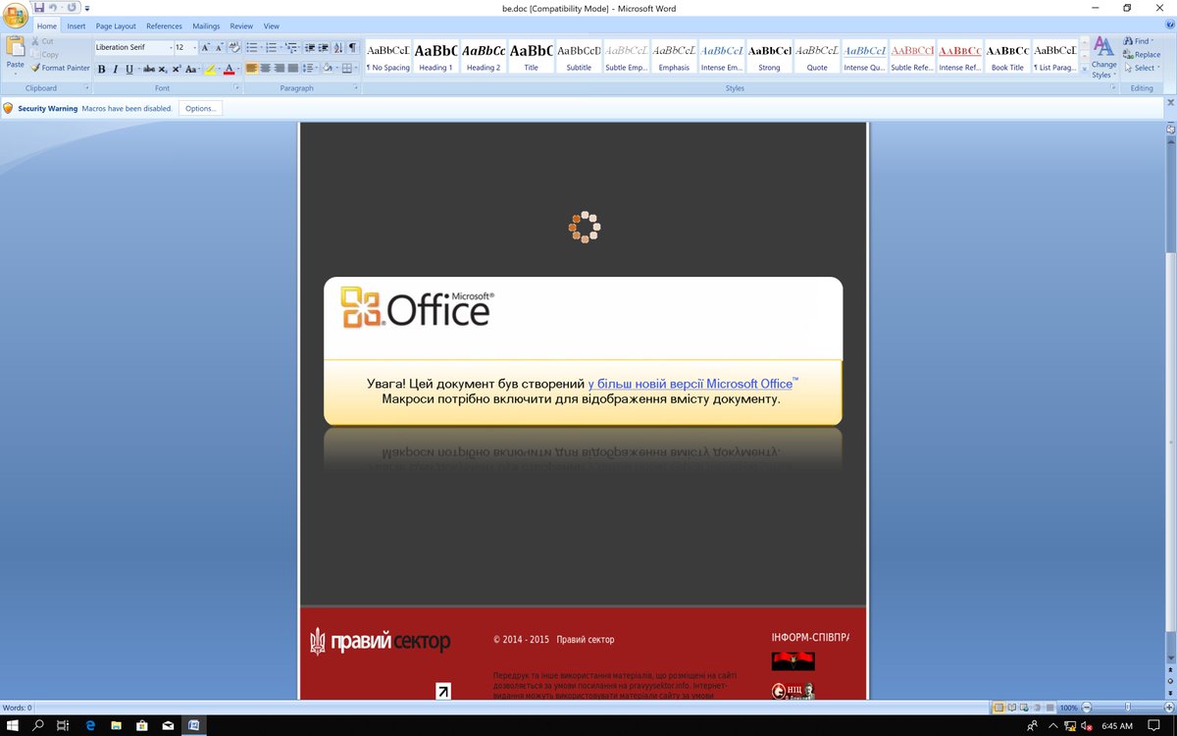
Task: Sort text with A-Z icon
Action: coord(338,47)
